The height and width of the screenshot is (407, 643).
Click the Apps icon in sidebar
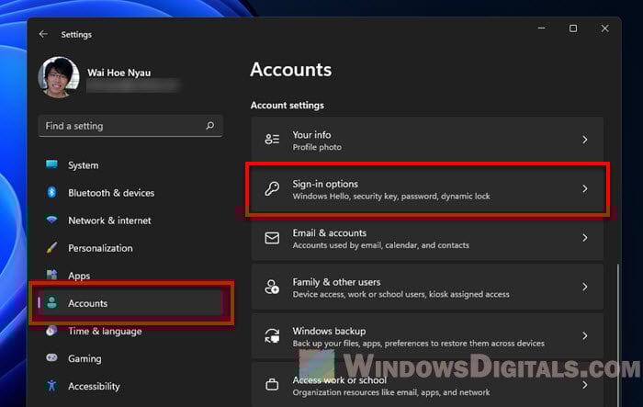(51, 275)
